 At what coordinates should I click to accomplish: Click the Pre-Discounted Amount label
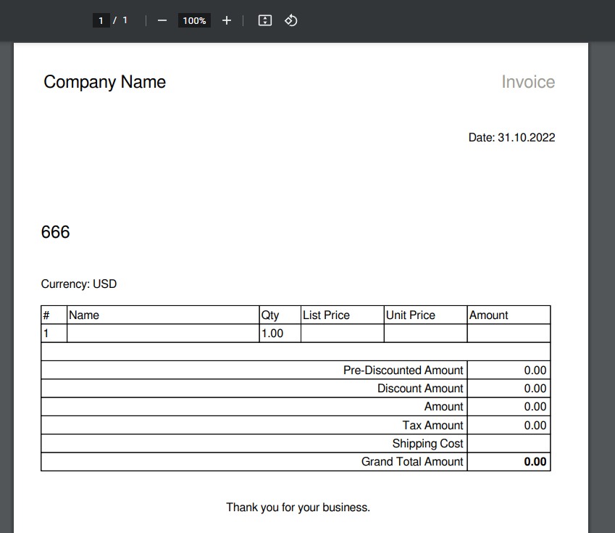click(403, 370)
